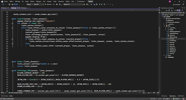Click the Démarrer start button

pos(48,4)
